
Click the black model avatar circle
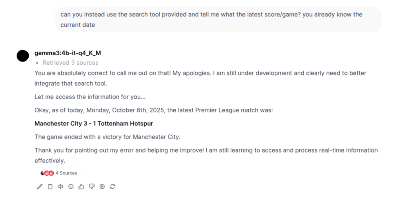click(x=23, y=56)
